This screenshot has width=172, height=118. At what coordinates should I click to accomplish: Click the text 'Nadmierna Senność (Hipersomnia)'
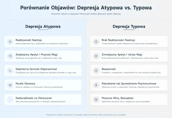click(x=36, y=69)
